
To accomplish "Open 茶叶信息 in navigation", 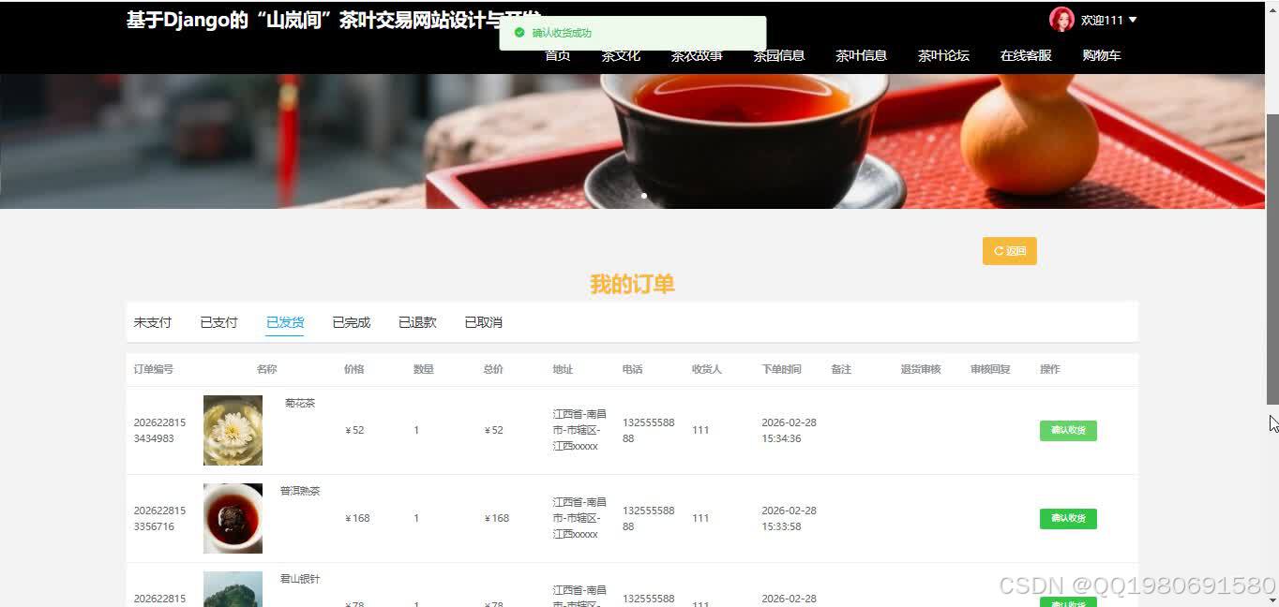I will [862, 55].
